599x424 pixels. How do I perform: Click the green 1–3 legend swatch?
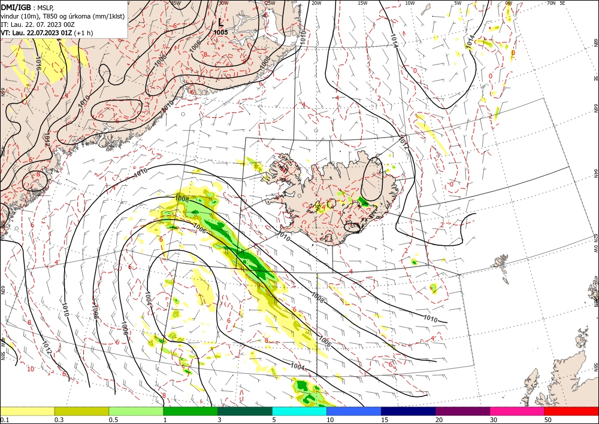point(190,411)
